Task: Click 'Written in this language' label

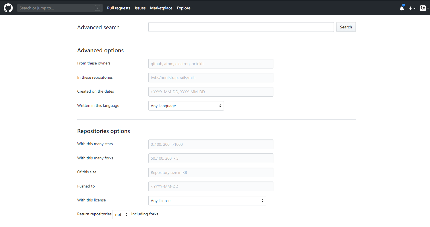Action: 98,105
